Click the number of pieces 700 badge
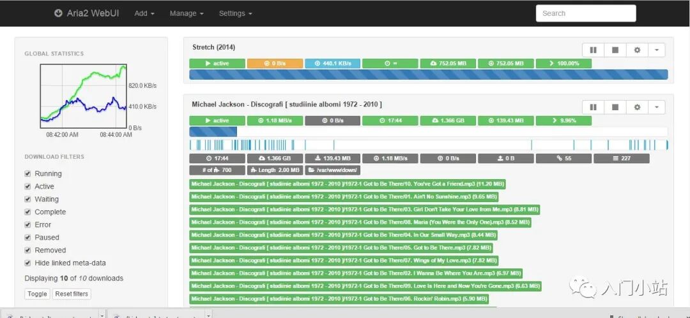This screenshot has height=318, width=690. coord(217,170)
